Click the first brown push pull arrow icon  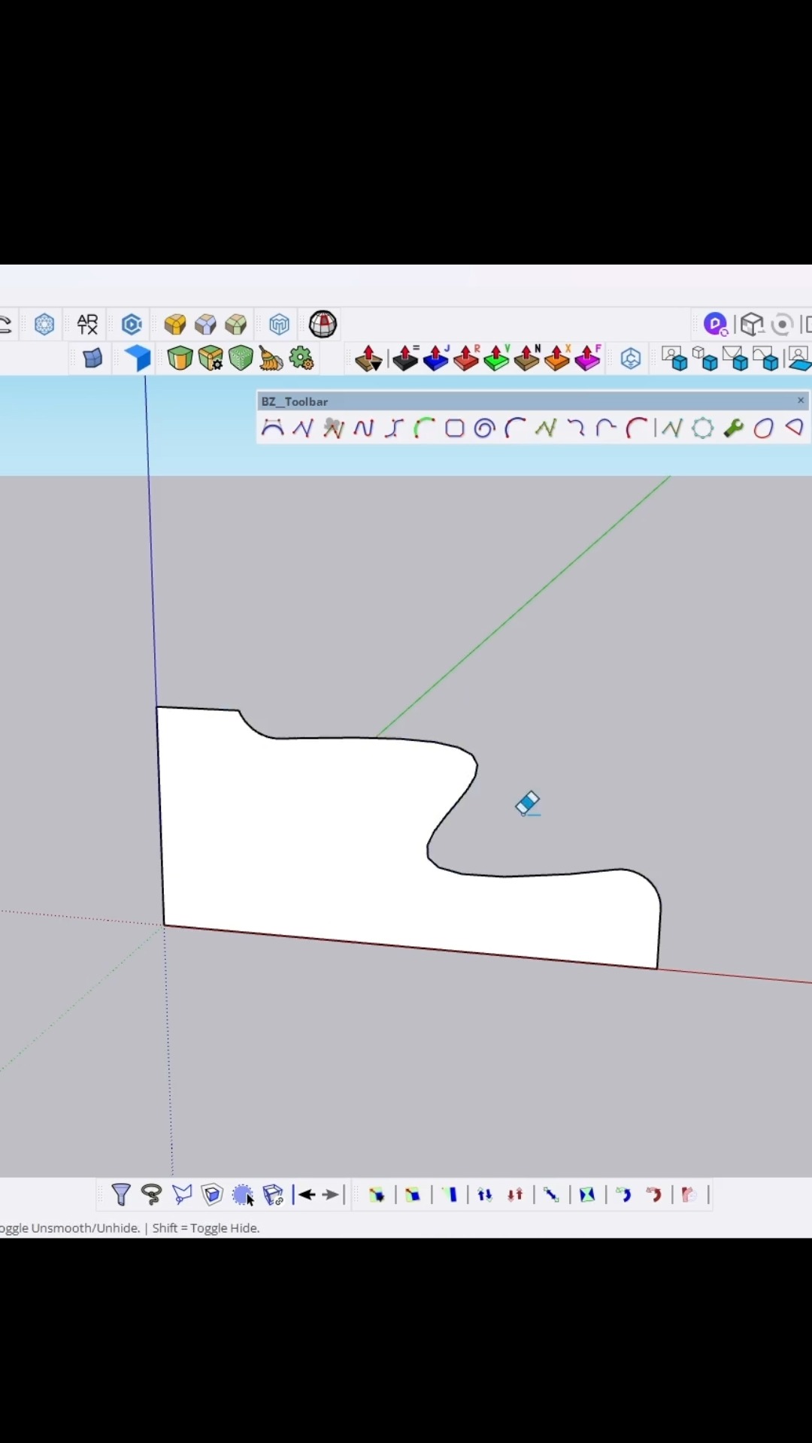[x=368, y=358]
